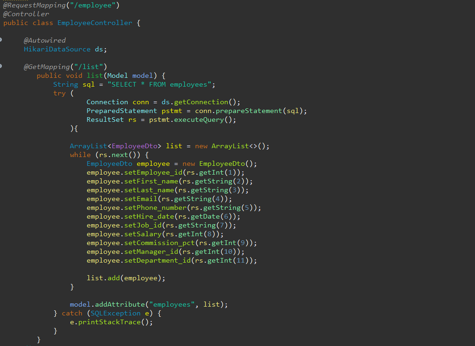
Task: Click the setDepartment_id method call
Action: 157,260
